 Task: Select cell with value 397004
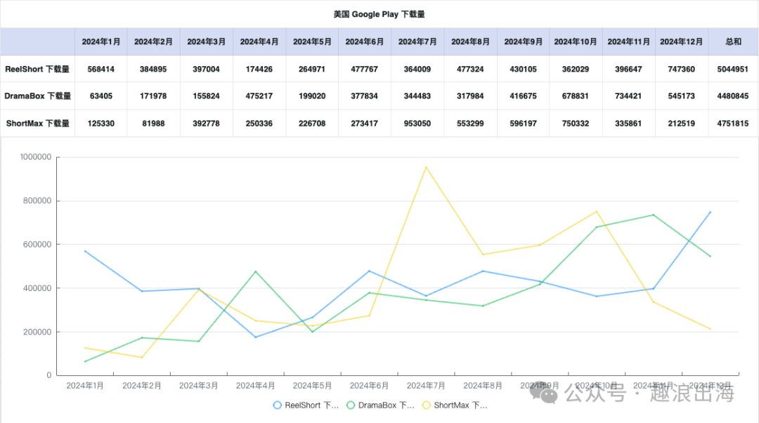pos(206,69)
